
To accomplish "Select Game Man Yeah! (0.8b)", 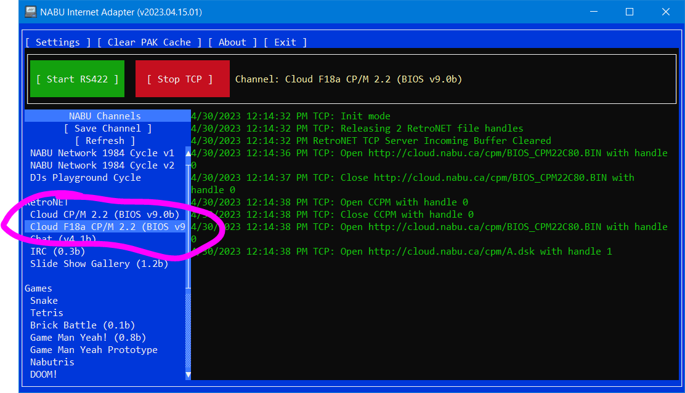I will tap(88, 337).
